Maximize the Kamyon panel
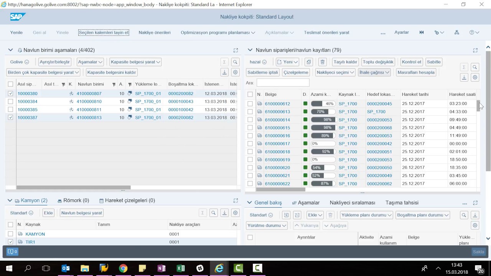The height and width of the screenshot is (276, 491). [x=236, y=200]
